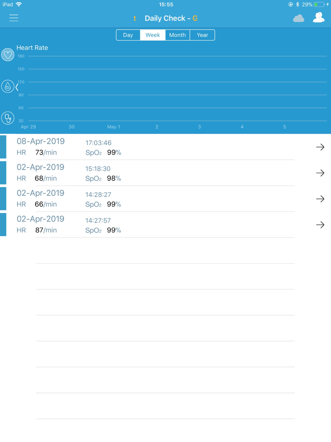This screenshot has width=331, height=442.
Task: Open the 08-Apr-2019 17:03:46 record arrow
Action: coord(320,147)
